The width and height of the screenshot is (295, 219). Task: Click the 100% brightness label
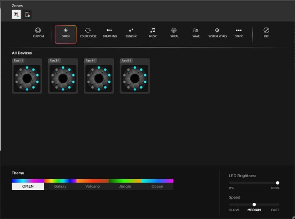pyautogui.click(x=275, y=188)
